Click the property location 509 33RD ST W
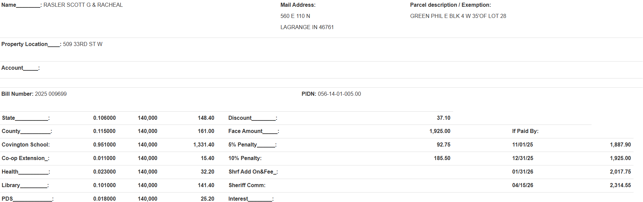The width and height of the screenshot is (643, 202). 83,44
